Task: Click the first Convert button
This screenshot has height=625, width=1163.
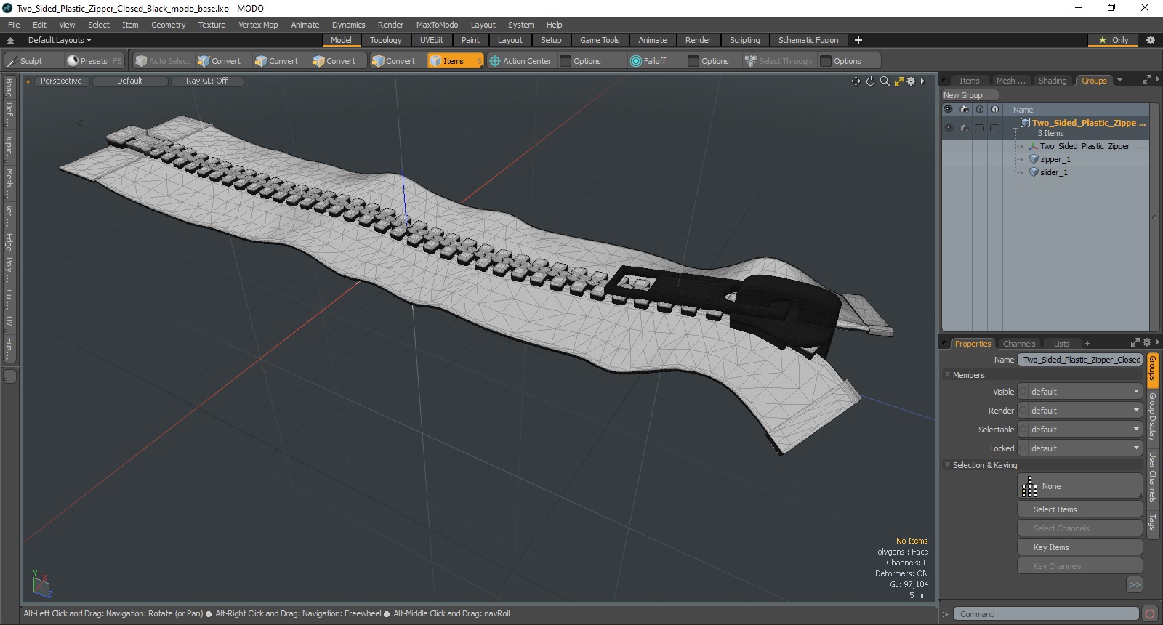Action: click(220, 61)
